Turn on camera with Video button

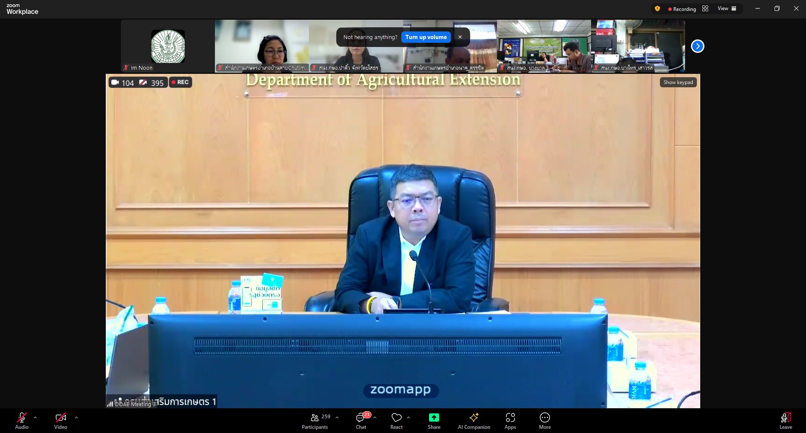click(60, 421)
